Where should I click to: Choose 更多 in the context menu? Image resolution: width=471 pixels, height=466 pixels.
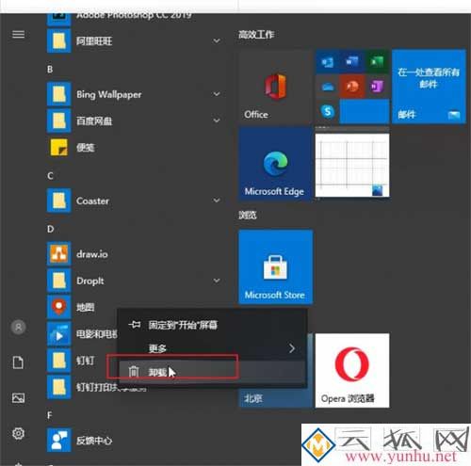pos(212,348)
